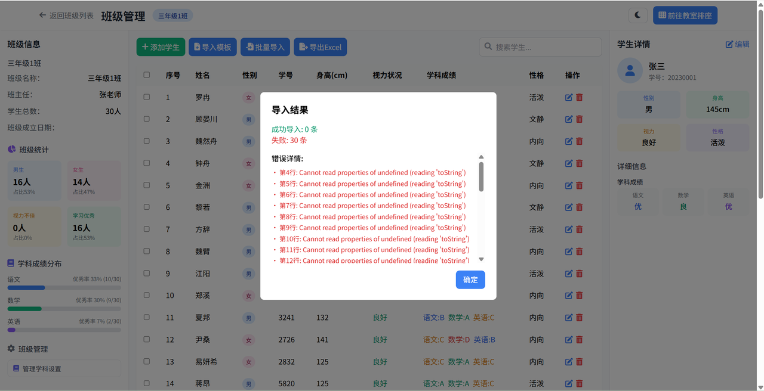Delete 顾晏川's row via the trash icon
The height and width of the screenshot is (391, 764).
coord(578,119)
